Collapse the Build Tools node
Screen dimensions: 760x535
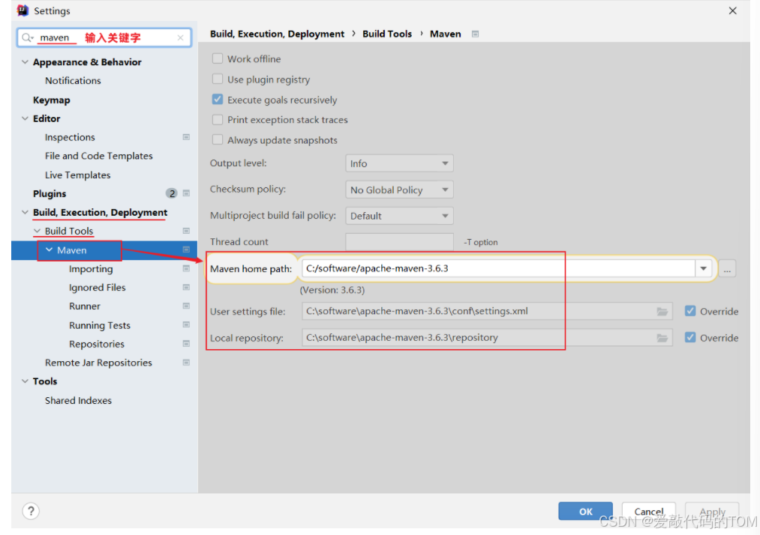(x=38, y=231)
